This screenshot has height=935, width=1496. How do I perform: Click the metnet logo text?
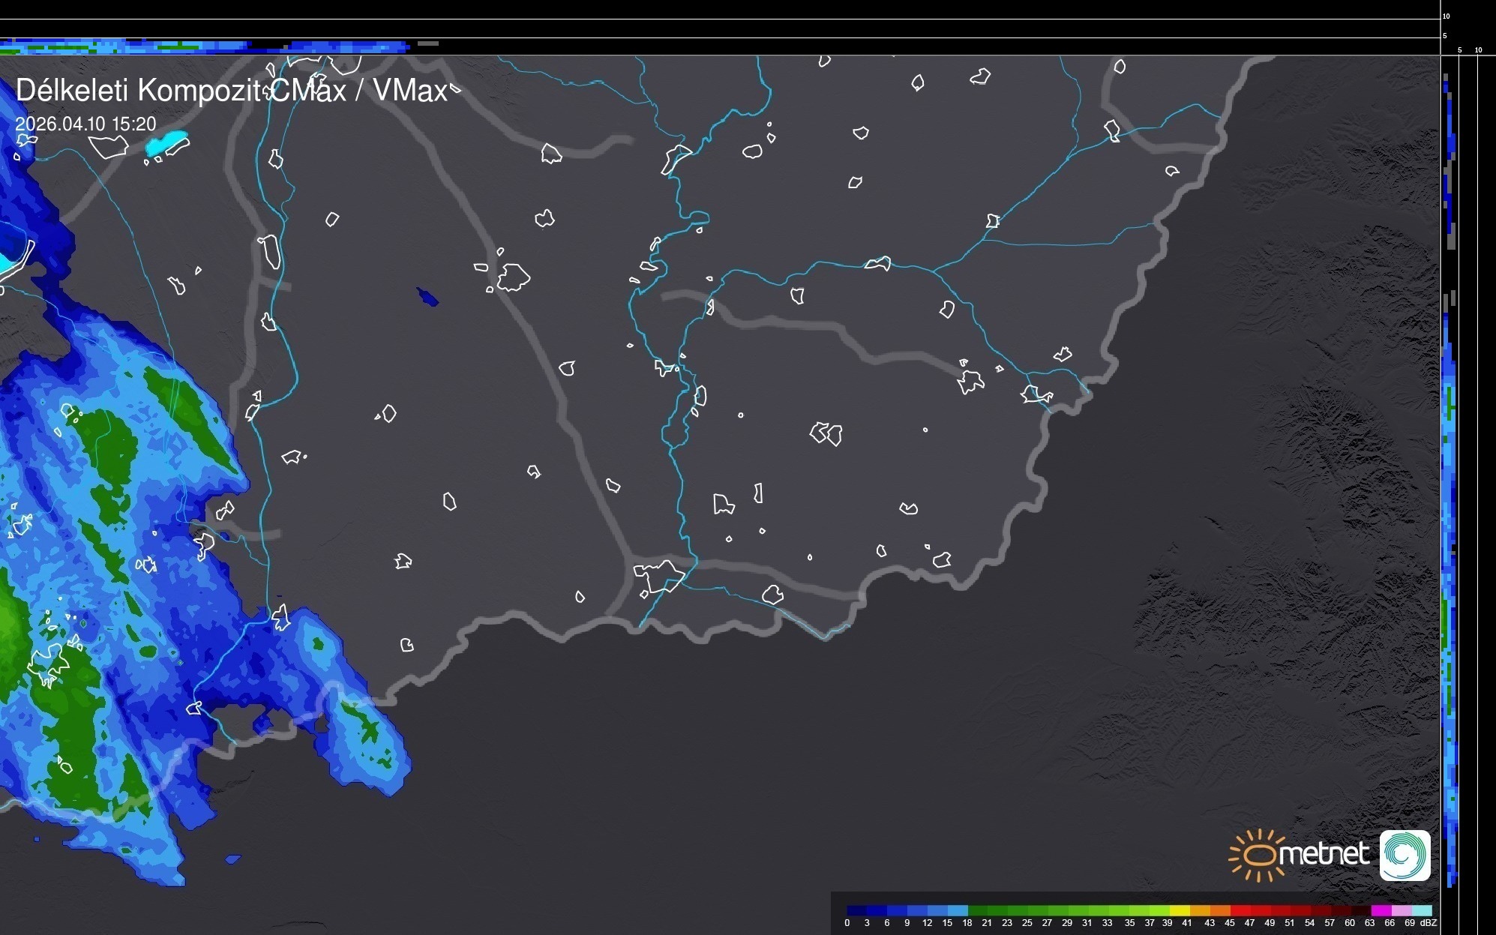pos(1324,854)
